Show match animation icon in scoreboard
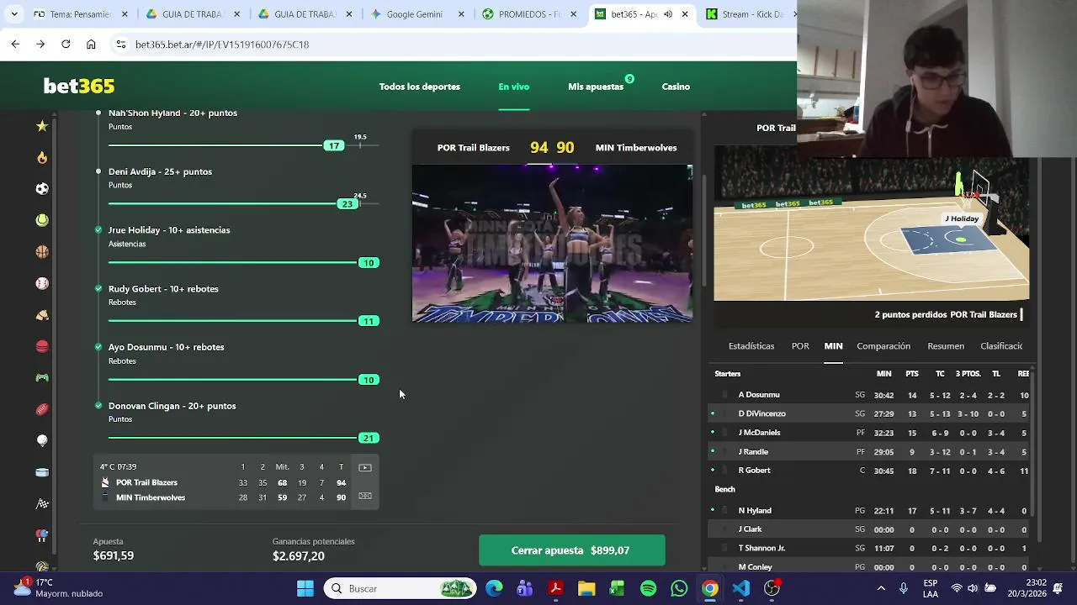This screenshot has height=605, width=1077. pos(365,497)
